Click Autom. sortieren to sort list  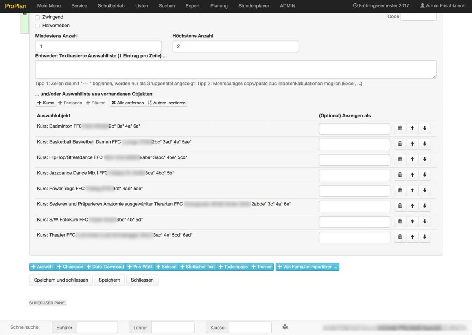(167, 103)
